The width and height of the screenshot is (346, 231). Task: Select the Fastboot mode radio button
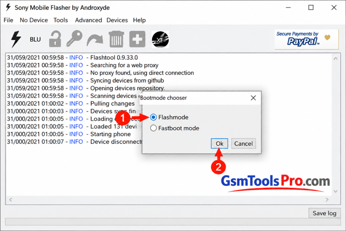153,128
